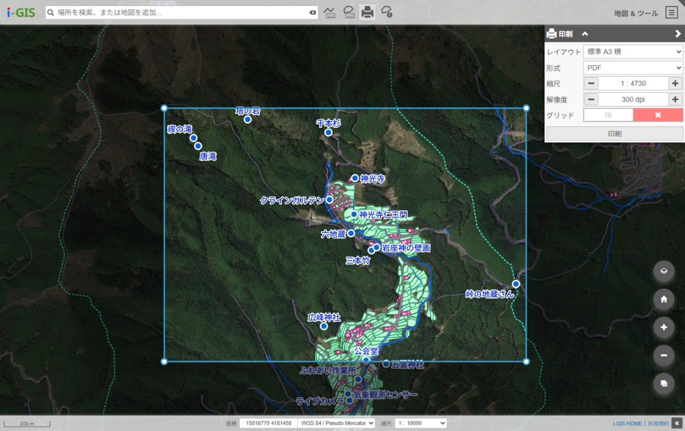Open the i-GIS HOME link
The width and height of the screenshot is (685, 431).
point(628,424)
